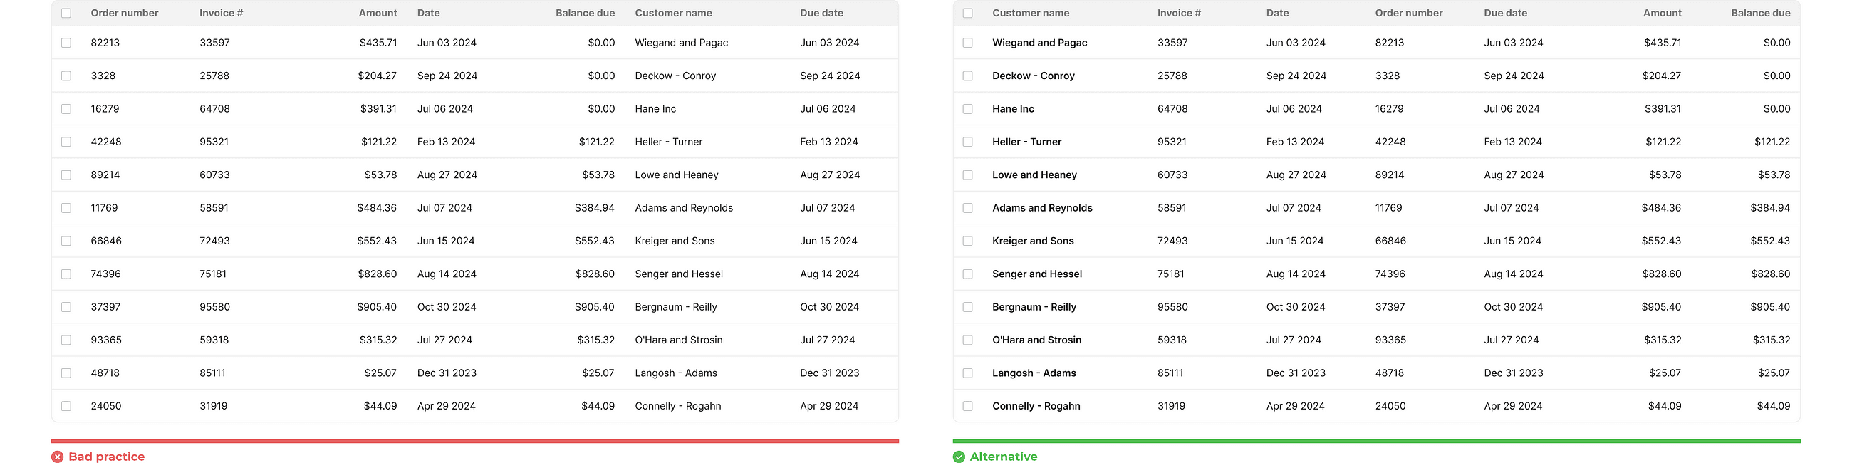Viewport: 1852px width, 463px height.
Task: Click Due date header in left table
Action: [x=822, y=13]
